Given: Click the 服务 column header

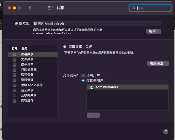Looking at the screenshot, I should click(x=24, y=48).
